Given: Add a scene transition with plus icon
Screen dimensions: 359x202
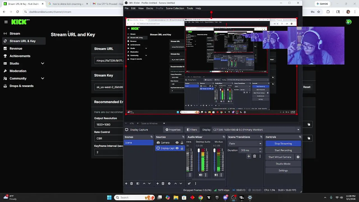Looking at the screenshot, I should [249, 156].
